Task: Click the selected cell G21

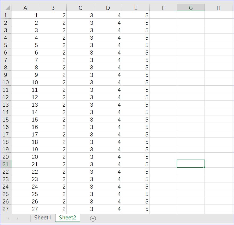Action: tap(191, 164)
